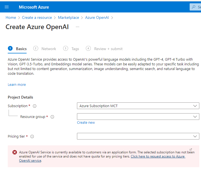The height and width of the screenshot is (178, 201).
Task: Go to Azure OpenAI breadcrumb
Action: pyautogui.click(x=97, y=17)
